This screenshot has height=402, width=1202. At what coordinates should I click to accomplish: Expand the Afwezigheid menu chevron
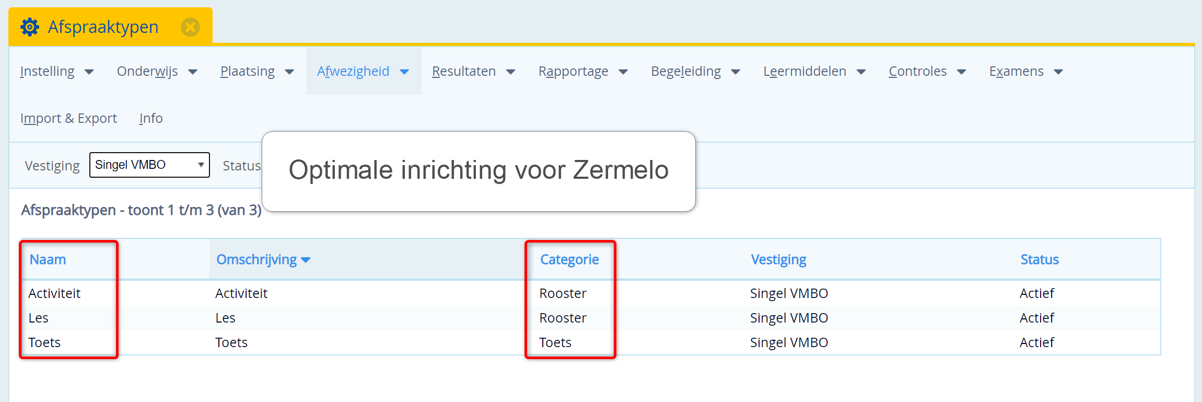point(404,72)
